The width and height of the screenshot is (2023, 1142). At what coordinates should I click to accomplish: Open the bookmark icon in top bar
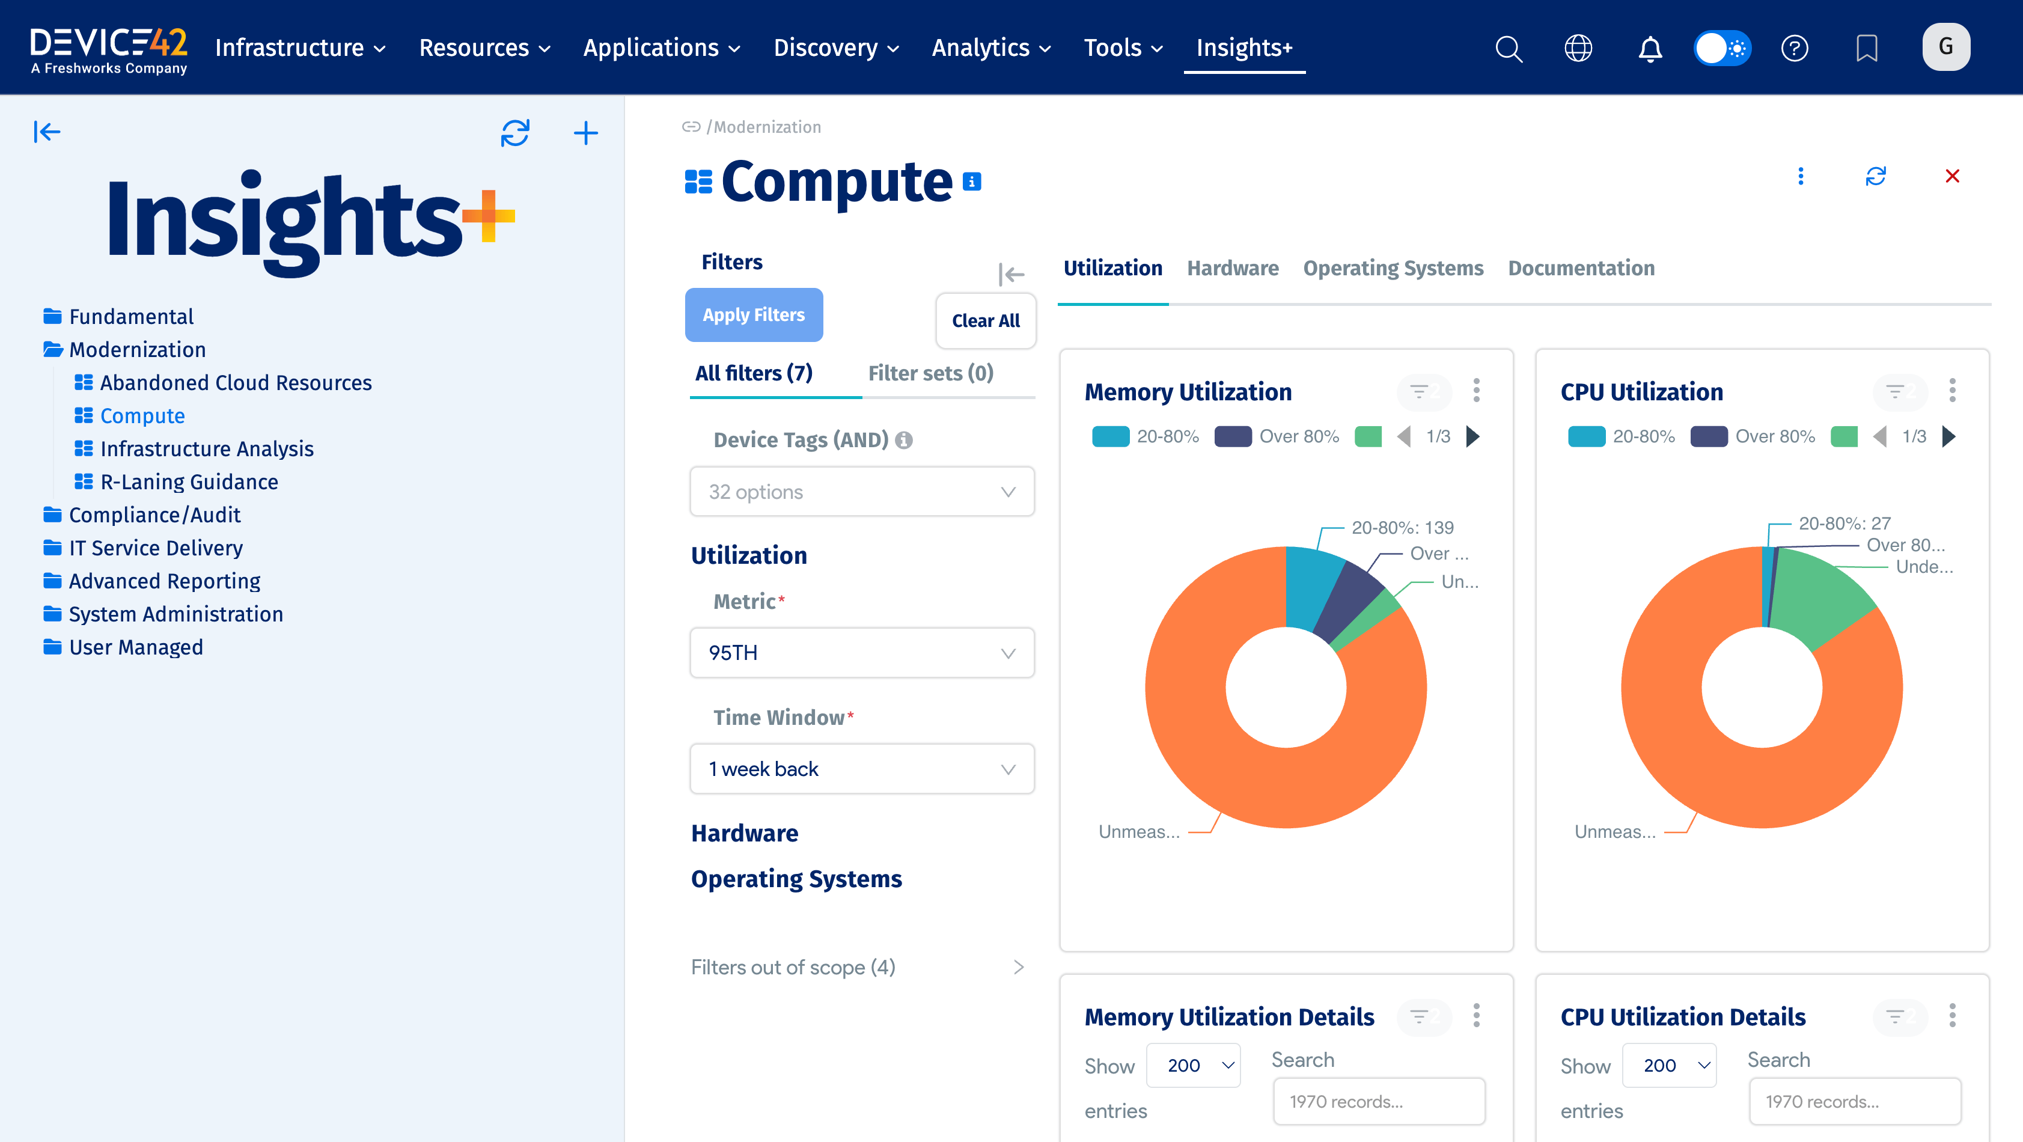coord(1866,49)
